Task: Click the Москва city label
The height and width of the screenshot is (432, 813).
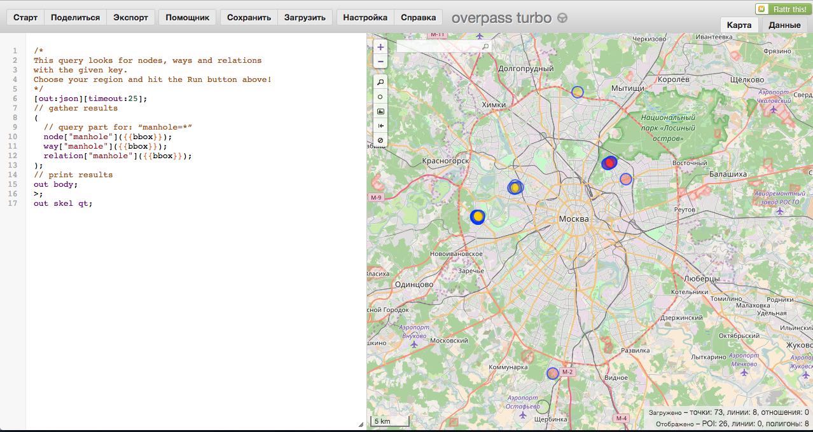Action: point(574,219)
